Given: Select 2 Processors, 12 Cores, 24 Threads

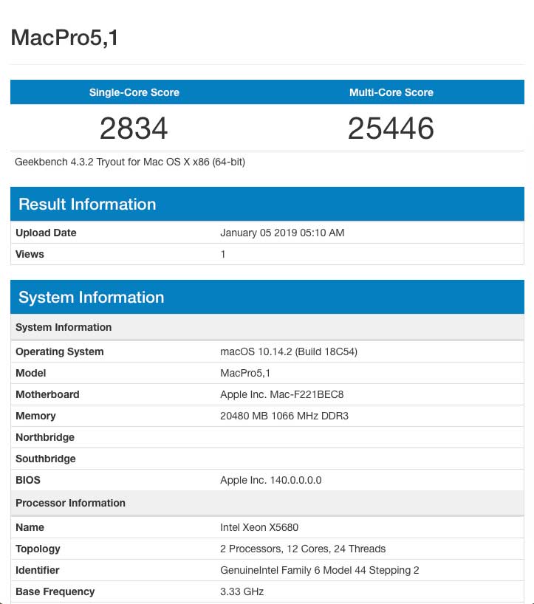Looking at the screenshot, I should click(302, 549).
